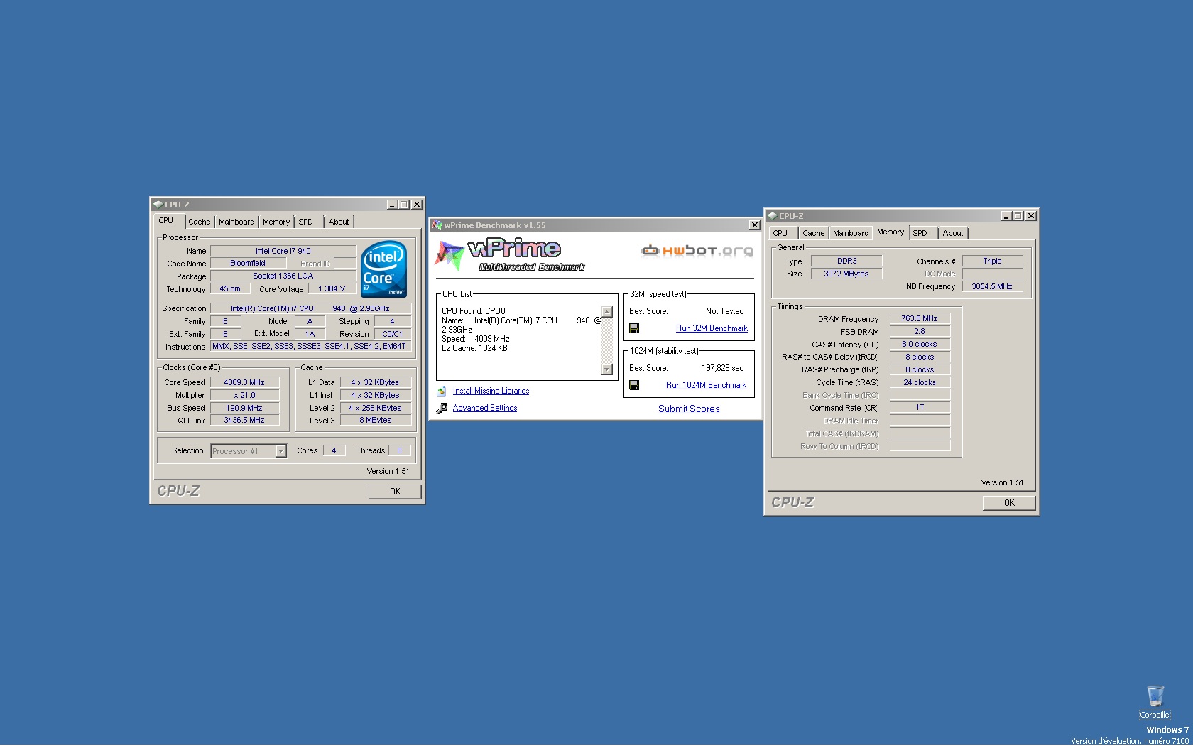Viewport: 1193px width, 746px height.
Task: Click the CAS# Latency 8.0 clocks value
Action: tap(920, 345)
